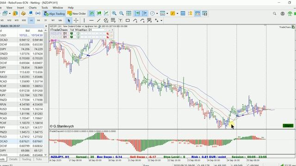
Task: Click the Ask column header
Action: (40, 31)
